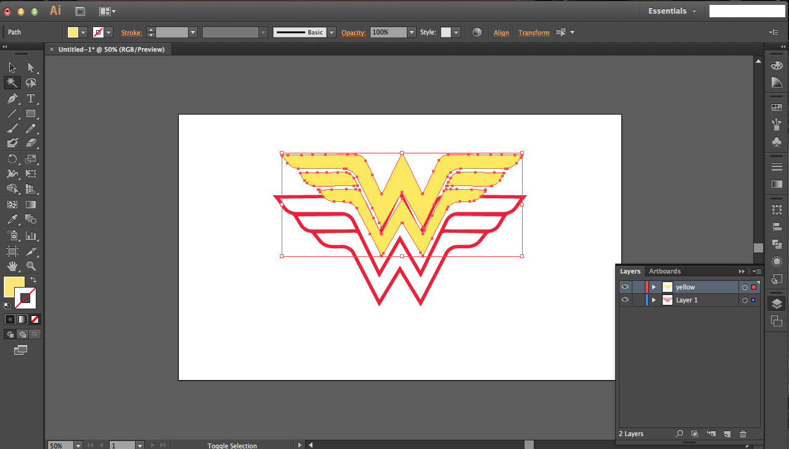Switch to the Artboards tab
The width and height of the screenshot is (789, 449).
[x=664, y=271]
